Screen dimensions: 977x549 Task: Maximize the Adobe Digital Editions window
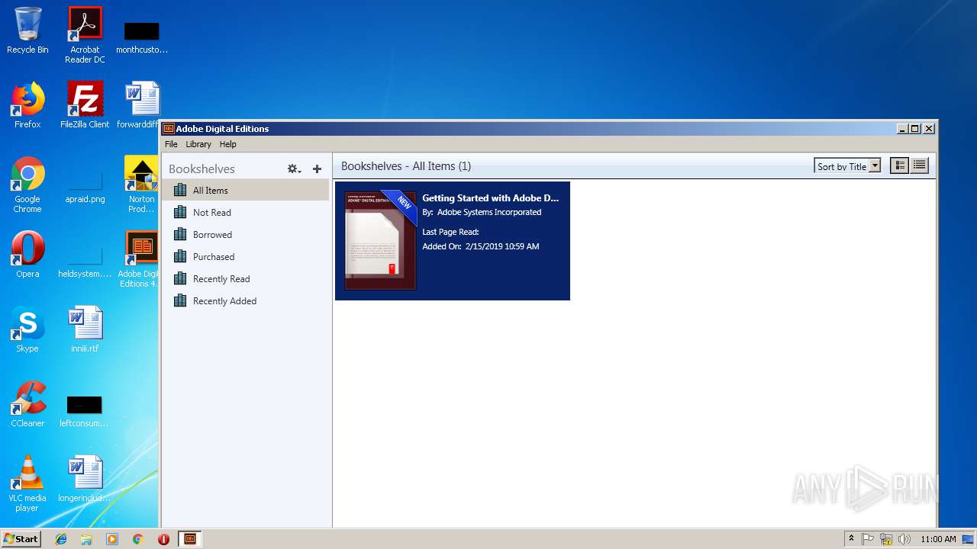click(x=916, y=128)
